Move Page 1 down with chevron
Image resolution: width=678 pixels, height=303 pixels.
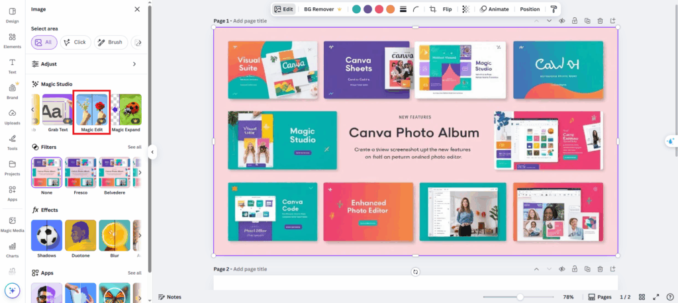coord(549,21)
